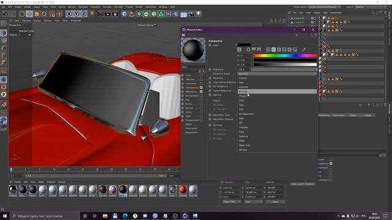Image resolution: width=392 pixels, height=220 pixels.
Task: Click the Light bulb icon in toolbar
Action: [198, 14]
